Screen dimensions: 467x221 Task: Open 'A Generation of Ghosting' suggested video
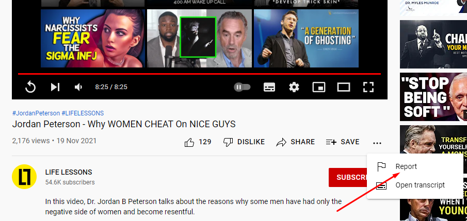tap(306, 38)
